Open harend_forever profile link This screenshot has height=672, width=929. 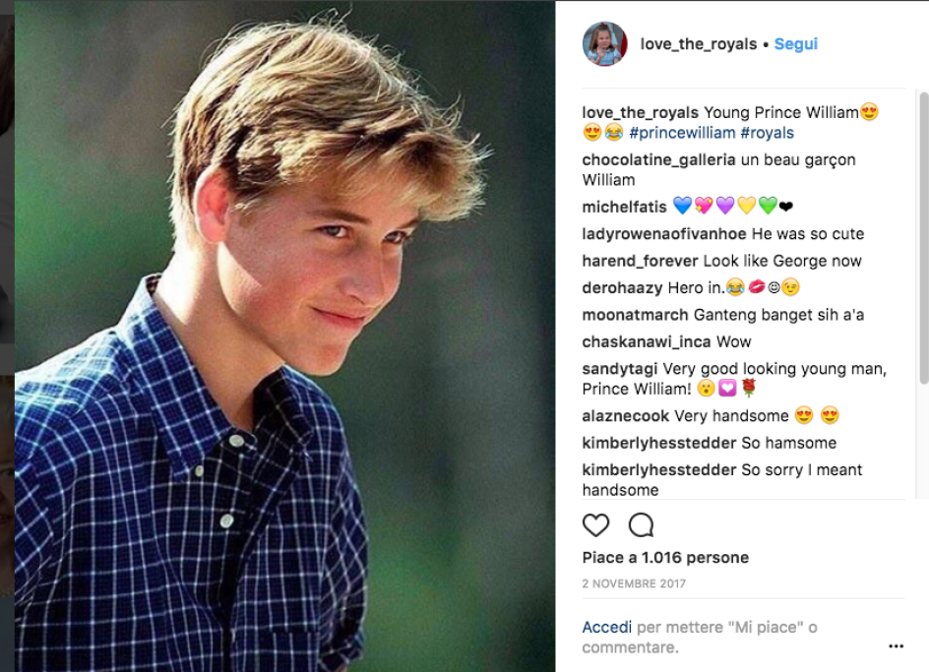pos(640,262)
